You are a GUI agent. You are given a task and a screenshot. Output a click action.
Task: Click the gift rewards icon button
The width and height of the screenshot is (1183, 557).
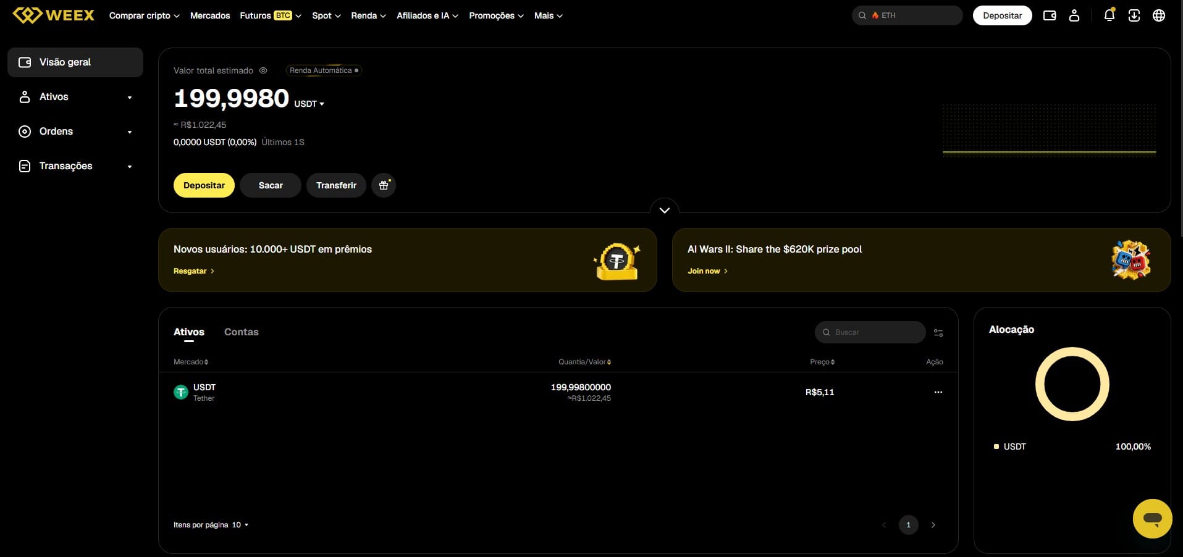[x=384, y=185]
